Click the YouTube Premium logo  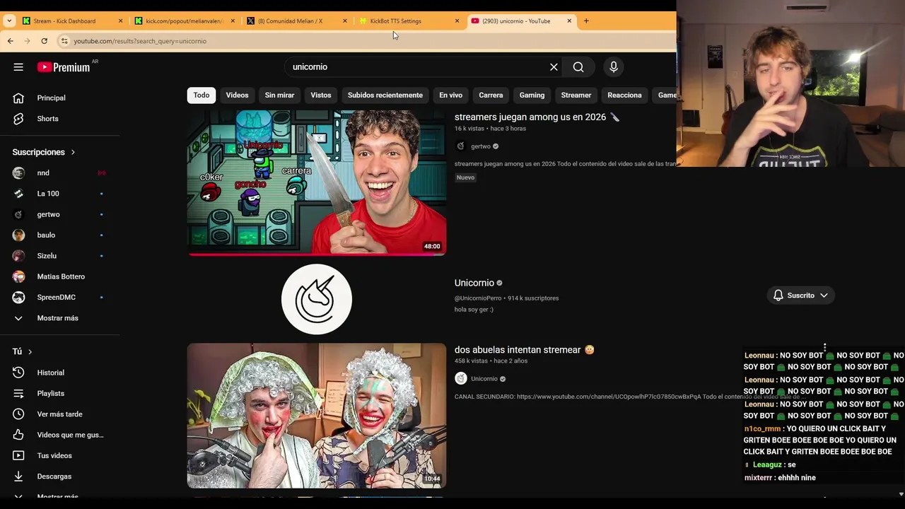64,67
